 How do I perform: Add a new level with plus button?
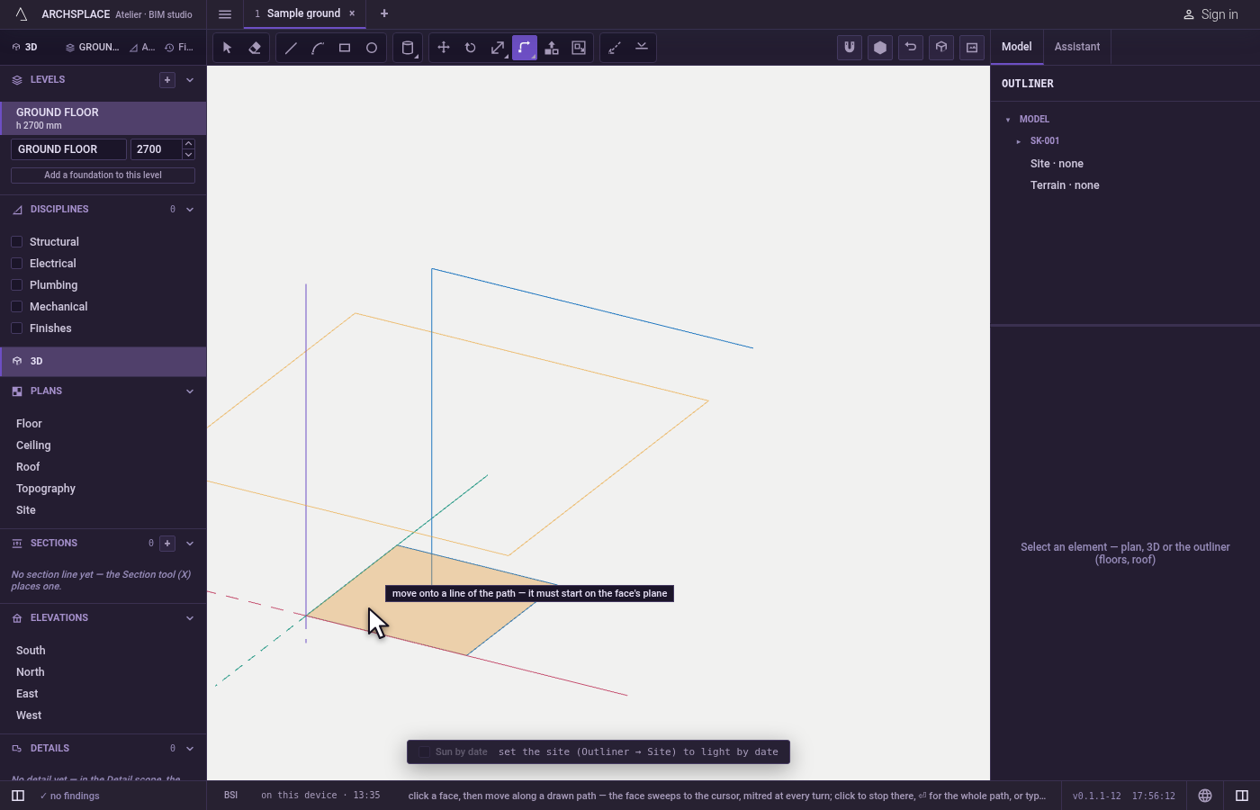click(x=167, y=80)
